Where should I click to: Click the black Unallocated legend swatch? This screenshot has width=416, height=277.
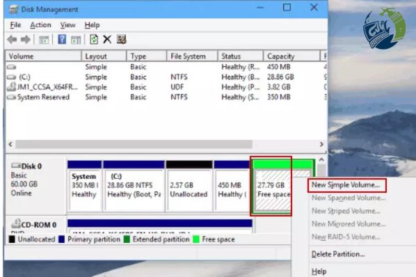pos(12,239)
